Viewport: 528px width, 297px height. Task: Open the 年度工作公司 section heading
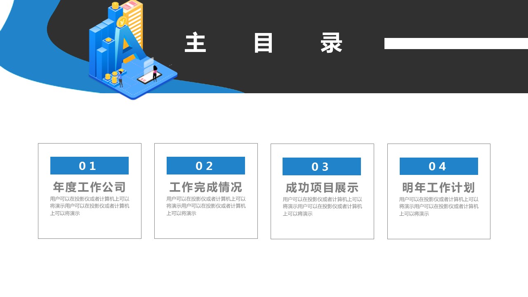click(x=90, y=187)
